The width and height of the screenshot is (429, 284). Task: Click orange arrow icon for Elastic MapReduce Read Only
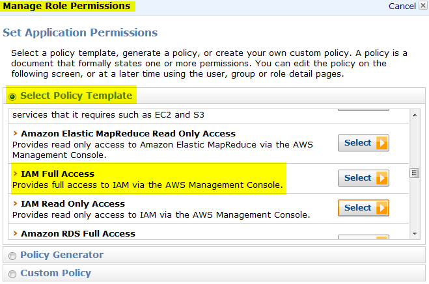click(381, 143)
